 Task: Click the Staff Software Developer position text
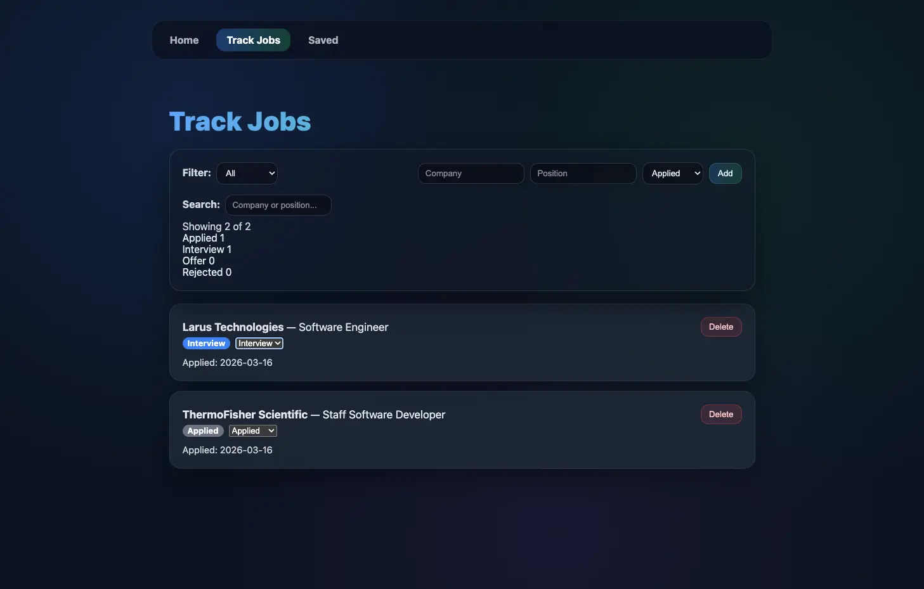[384, 415]
